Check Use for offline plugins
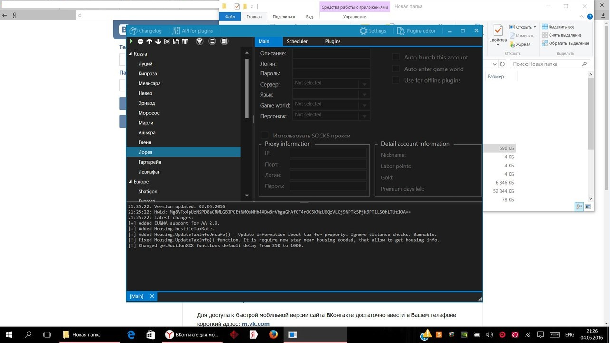 click(395, 80)
